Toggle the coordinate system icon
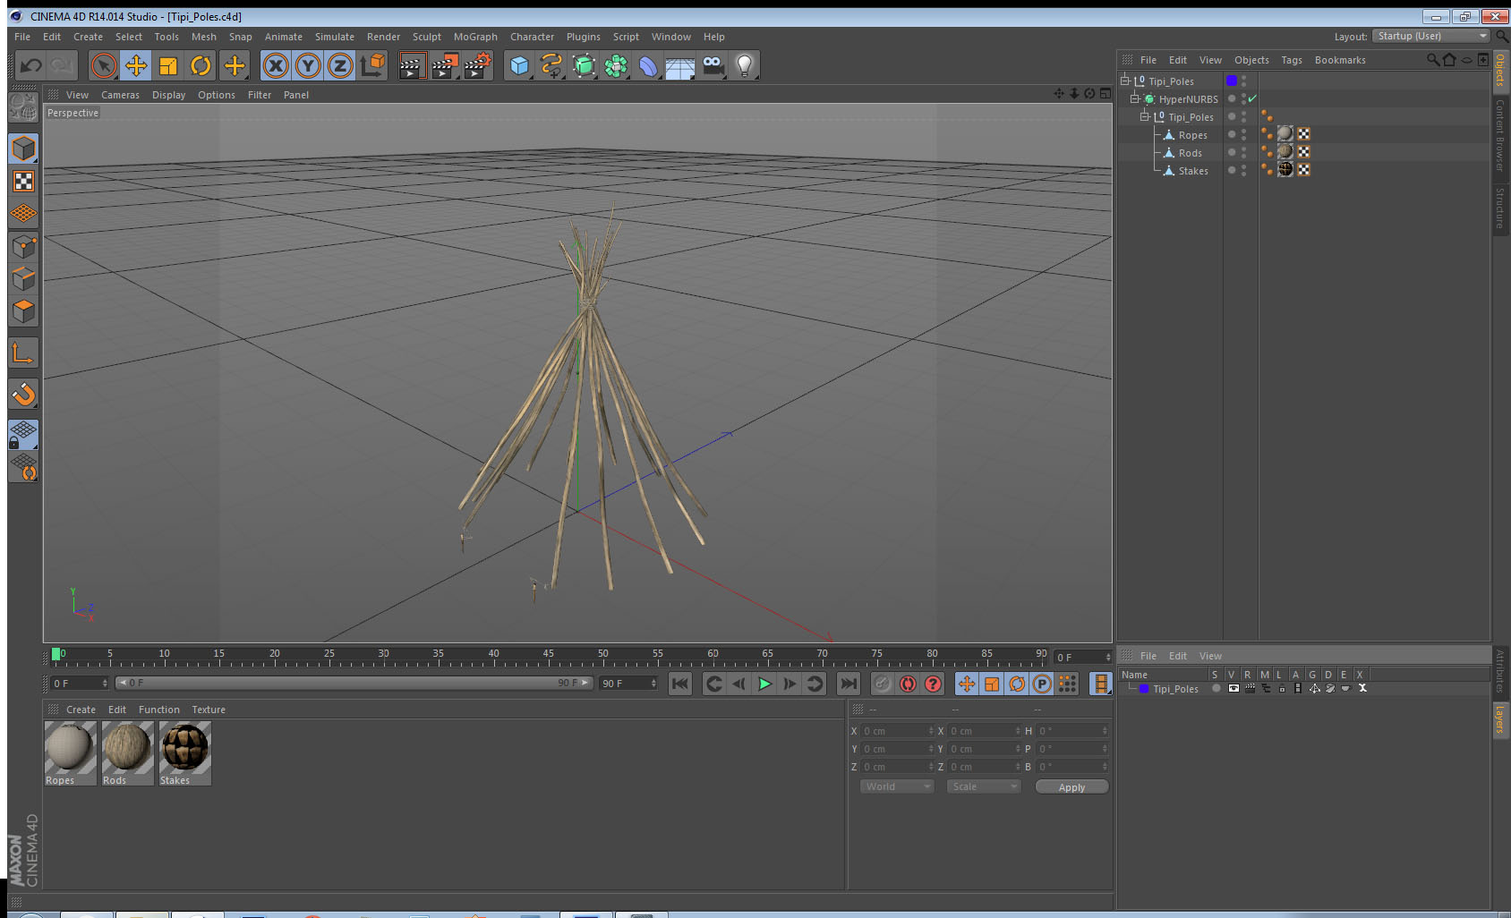 coord(372,65)
